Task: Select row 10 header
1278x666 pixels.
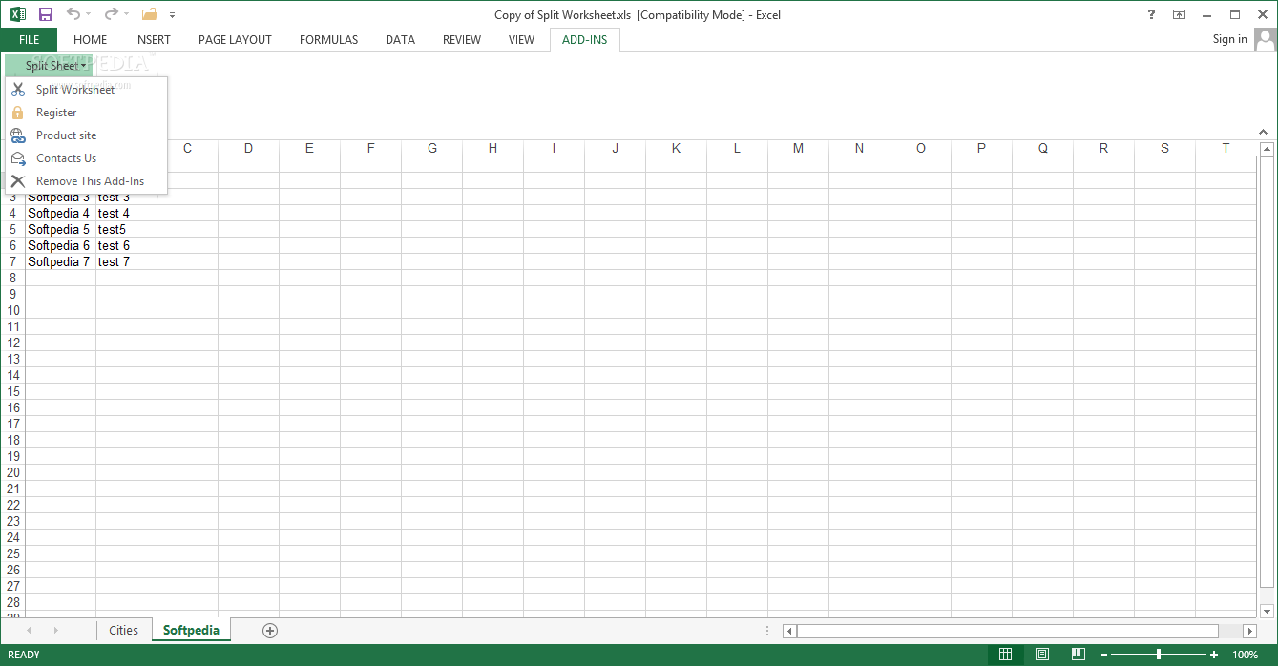Action: tap(12, 310)
